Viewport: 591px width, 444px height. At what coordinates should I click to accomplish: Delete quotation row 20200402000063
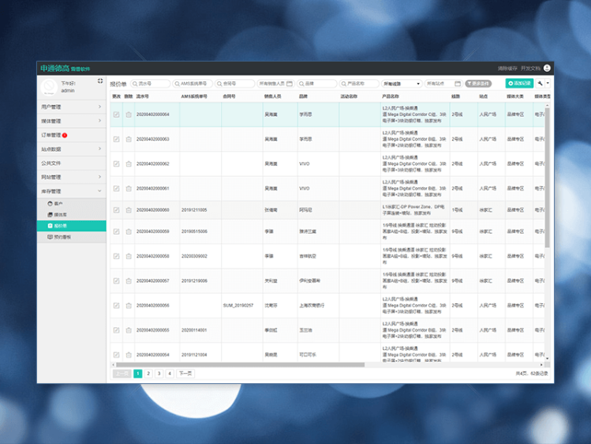point(129,139)
